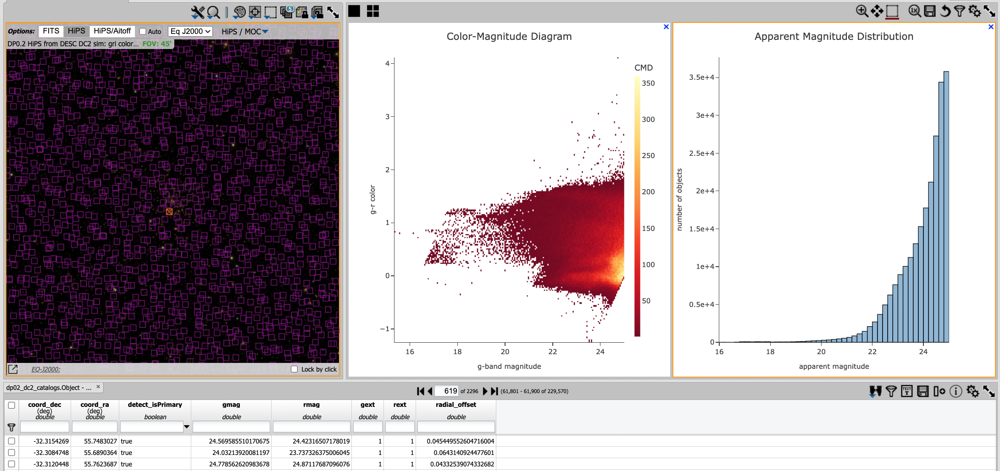Choose the chart pan tool
This screenshot has height=471, width=1000.
click(877, 11)
